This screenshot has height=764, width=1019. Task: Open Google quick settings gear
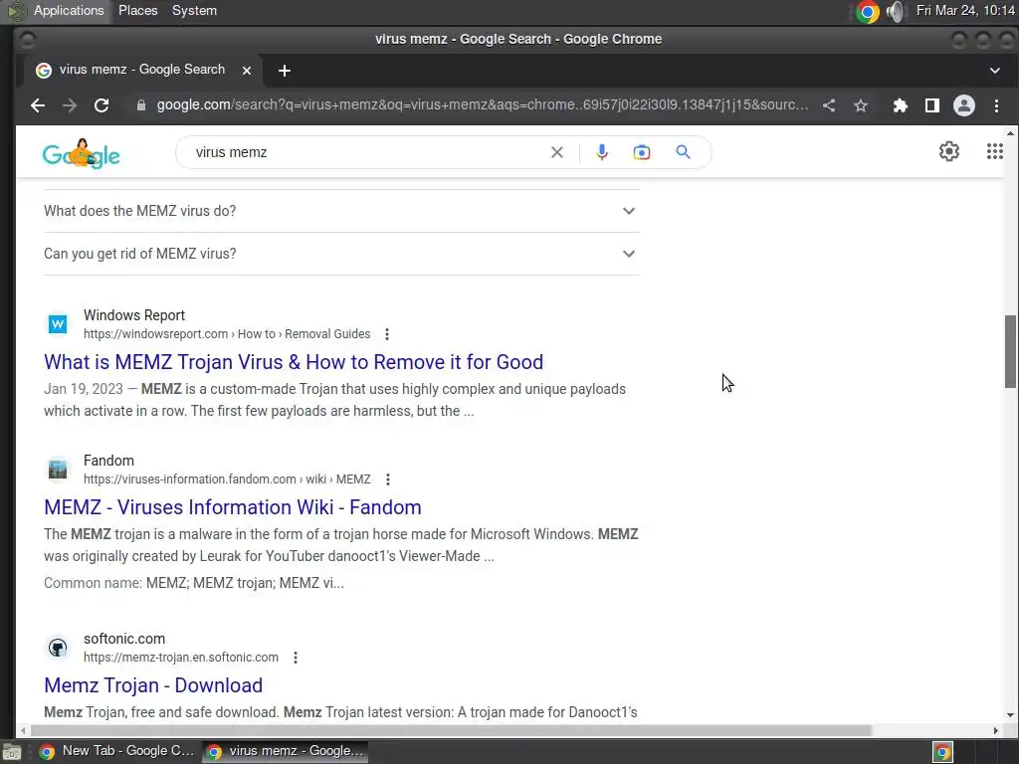[x=948, y=151]
